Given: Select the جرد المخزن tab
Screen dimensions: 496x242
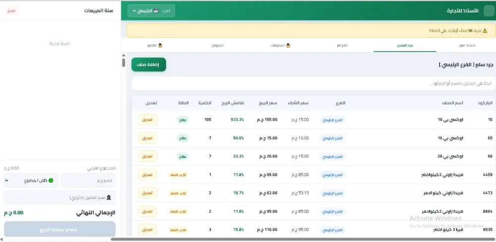Looking at the screenshot, I should point(405,46).
